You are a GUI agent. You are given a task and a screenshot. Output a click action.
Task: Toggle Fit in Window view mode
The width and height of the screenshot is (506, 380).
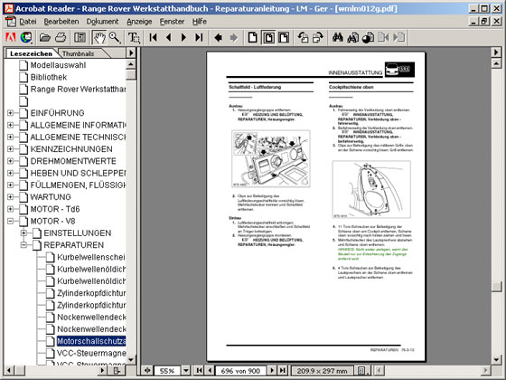(x=268, y=37)
